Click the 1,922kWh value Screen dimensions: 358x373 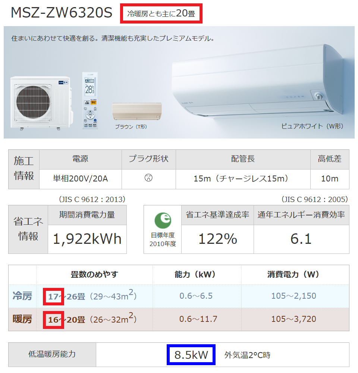[x=87, y=239]
